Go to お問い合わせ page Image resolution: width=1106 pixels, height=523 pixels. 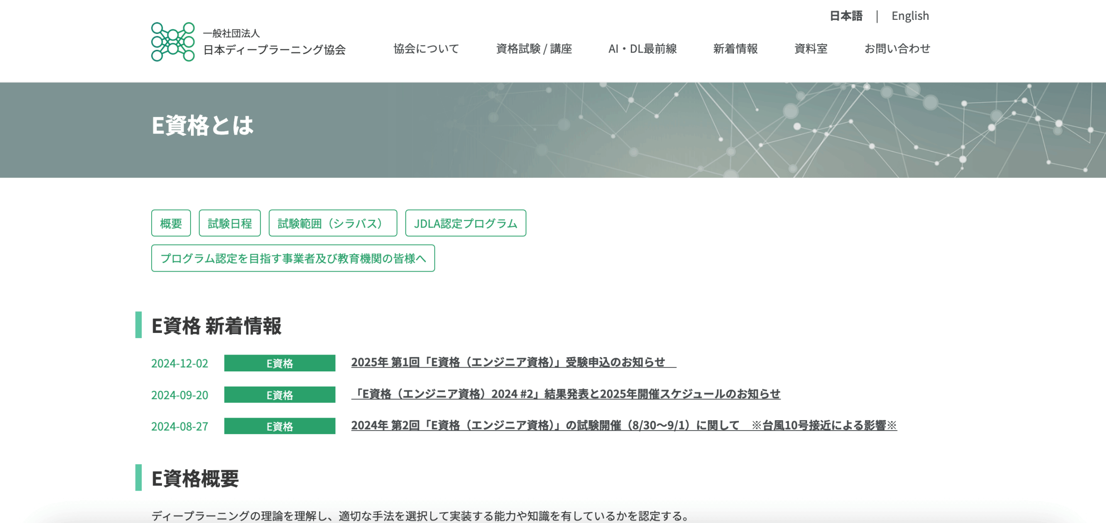tap(897, 49)
